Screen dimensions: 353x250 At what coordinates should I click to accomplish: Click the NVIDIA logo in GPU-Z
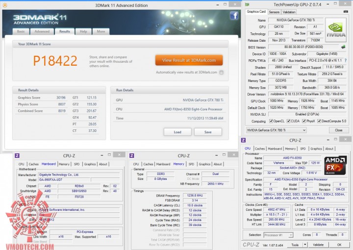pyautogui.click(x=336, y=30)
